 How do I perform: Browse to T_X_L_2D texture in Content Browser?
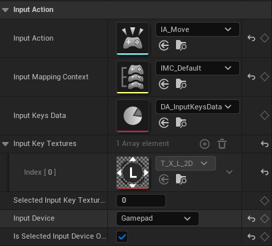click(x=181, y=179)
